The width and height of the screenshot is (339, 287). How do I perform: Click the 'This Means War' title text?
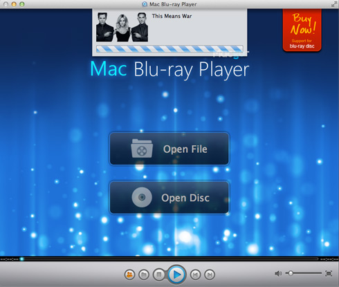(172, 16)
